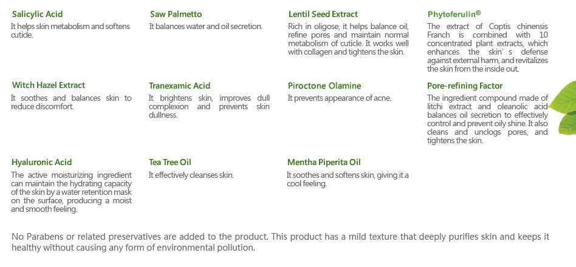Click the No Parabens disclaimer paragraph

click(280, 242)
